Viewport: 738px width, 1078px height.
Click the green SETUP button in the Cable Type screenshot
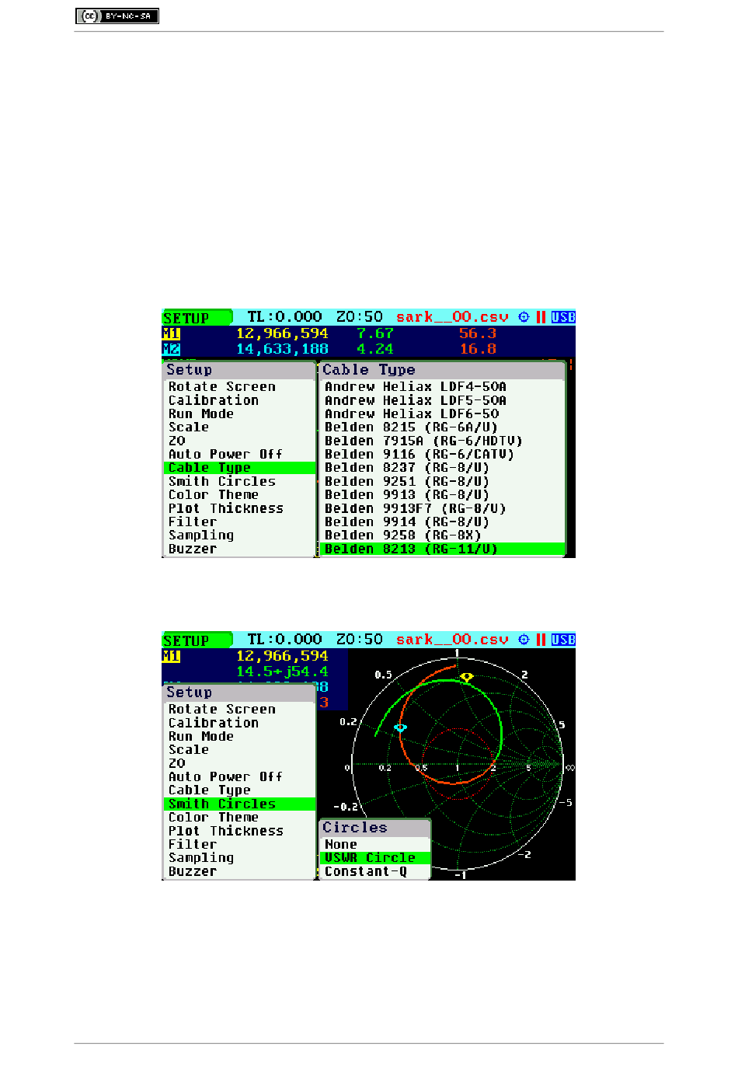pyautogui.click(x=197, y=318)
